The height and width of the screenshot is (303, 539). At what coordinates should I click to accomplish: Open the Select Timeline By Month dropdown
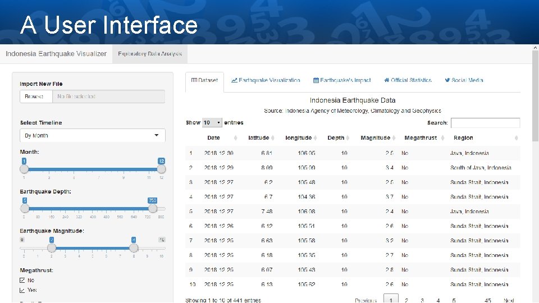[93, 135]
